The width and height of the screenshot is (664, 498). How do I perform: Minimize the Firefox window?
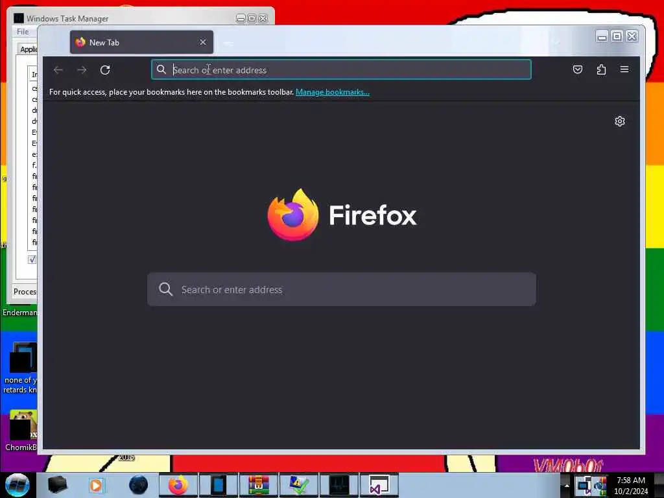point(602,37)
